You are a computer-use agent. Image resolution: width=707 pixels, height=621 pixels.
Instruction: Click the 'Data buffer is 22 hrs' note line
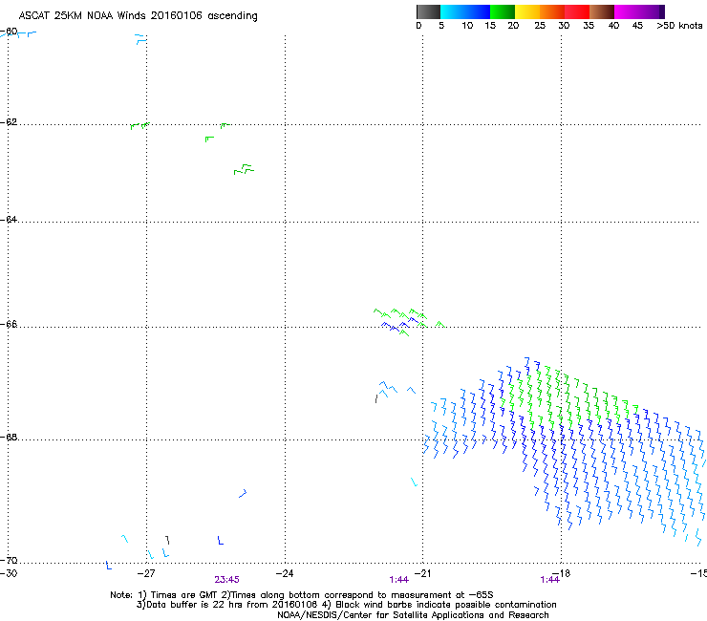tap(346, 605)
